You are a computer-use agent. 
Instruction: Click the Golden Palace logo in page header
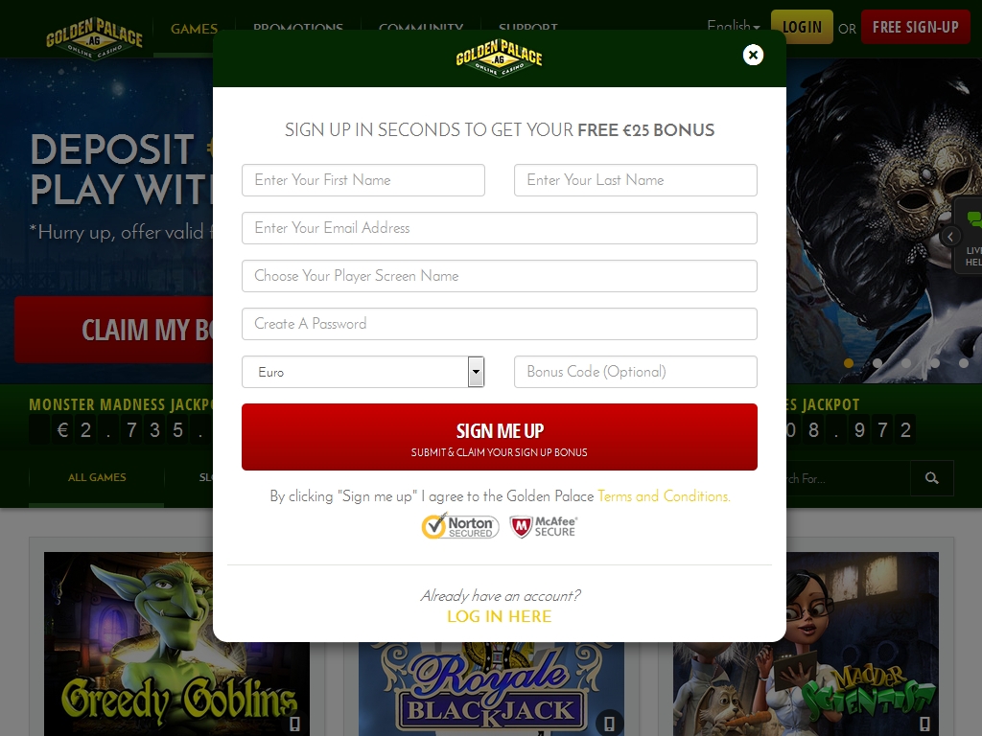coord(94,37)
